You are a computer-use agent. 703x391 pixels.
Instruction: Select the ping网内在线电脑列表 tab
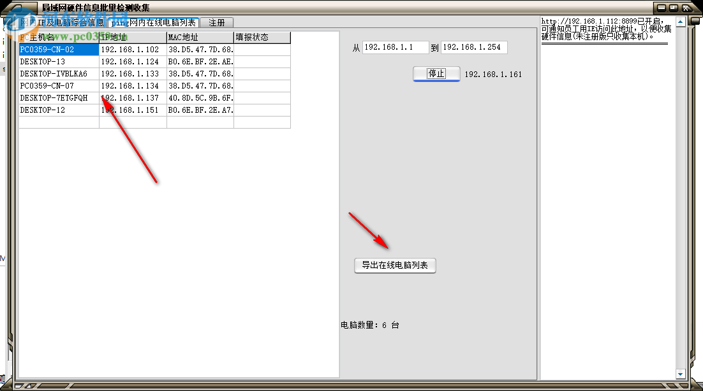tap(154, 22)
